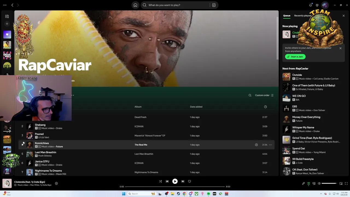Adjust the volume slider
Screen dimensions: 350x197
point(329,183)
